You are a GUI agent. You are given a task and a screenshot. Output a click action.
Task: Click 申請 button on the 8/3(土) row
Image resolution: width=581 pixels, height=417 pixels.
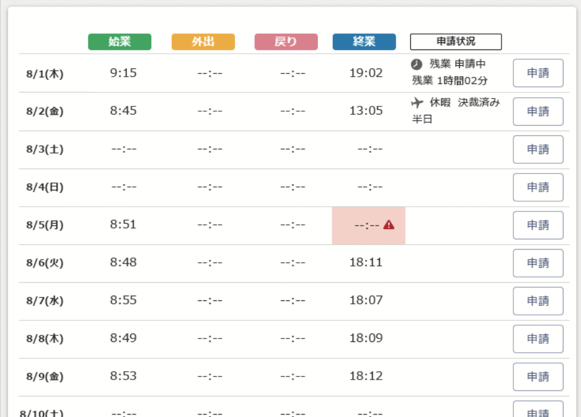point(538,149)
